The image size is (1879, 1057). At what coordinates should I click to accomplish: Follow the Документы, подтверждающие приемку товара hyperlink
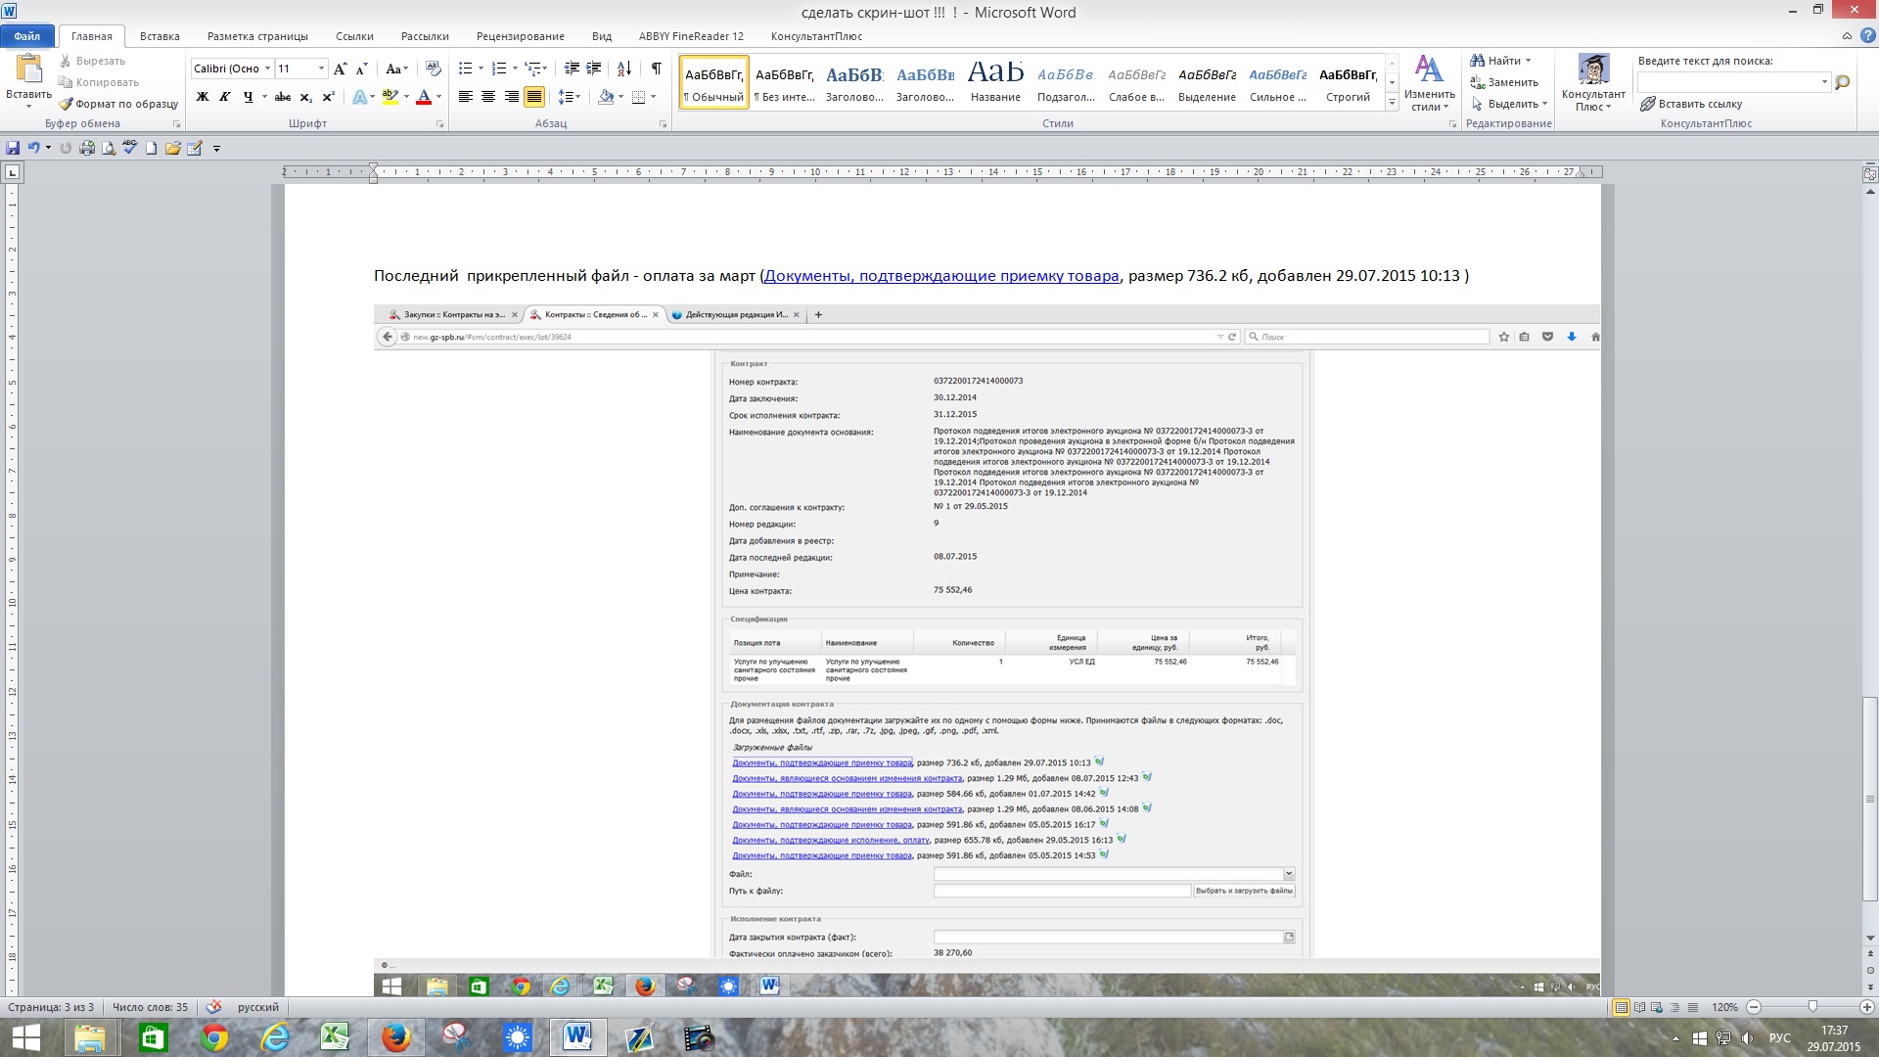pos(940,276)
